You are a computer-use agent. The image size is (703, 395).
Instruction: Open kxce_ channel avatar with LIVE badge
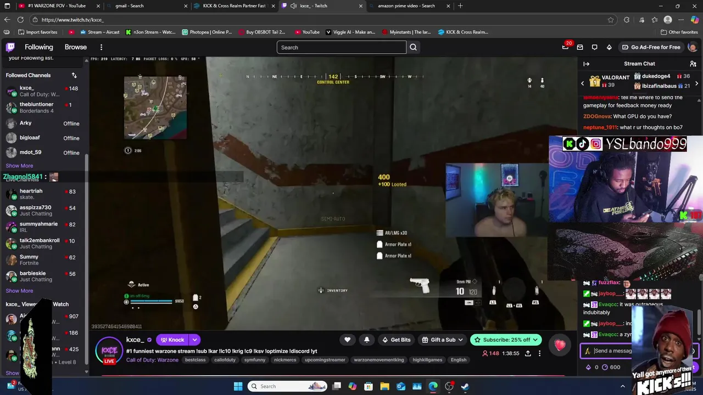[x=109, y=351]
